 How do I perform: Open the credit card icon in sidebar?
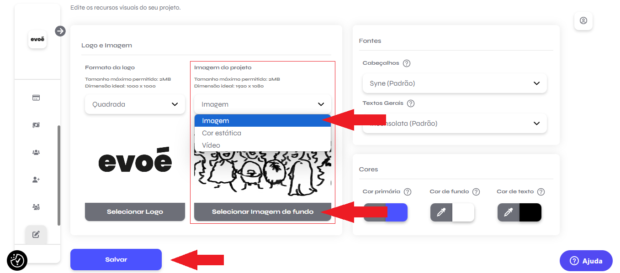(x=36, y=98)
